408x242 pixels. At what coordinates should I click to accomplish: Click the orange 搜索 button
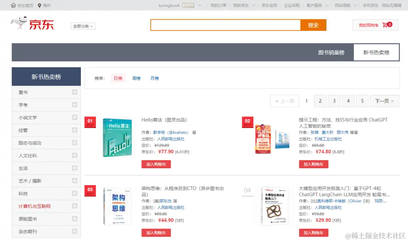[x=313, y=25]
